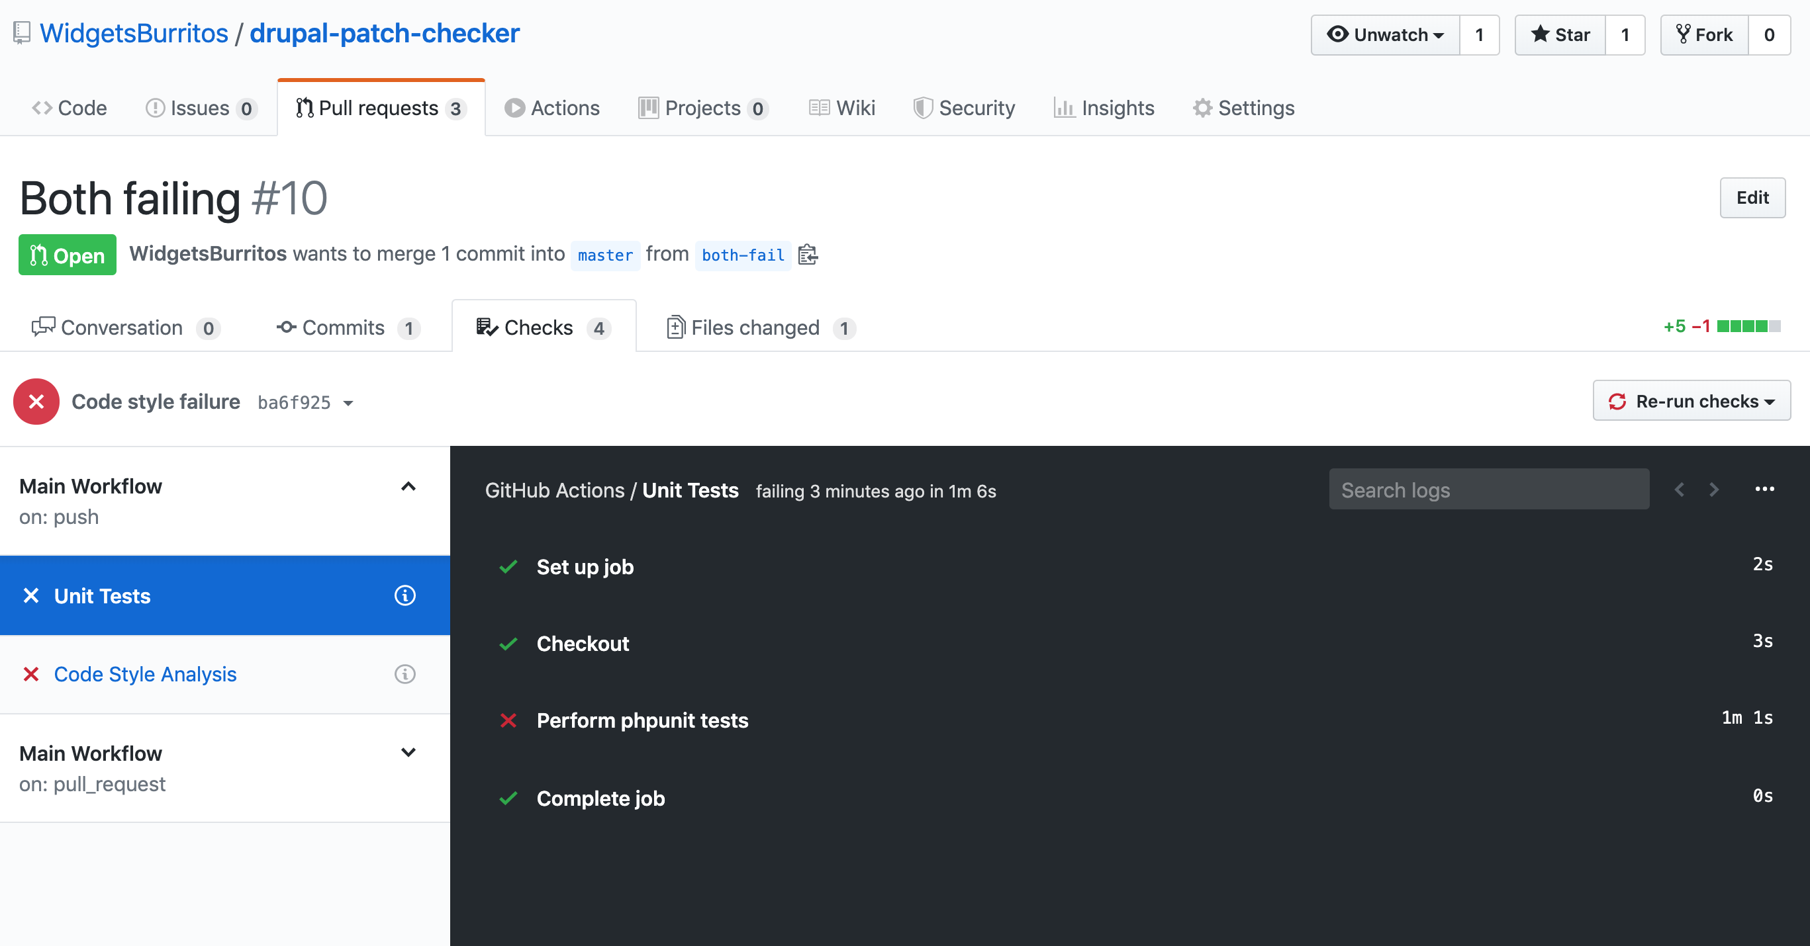The height and width of the screenshot is (946, 1810).
Task: Click the watchers count 1
Action: pyautogui.click(x=1480, y=34)
